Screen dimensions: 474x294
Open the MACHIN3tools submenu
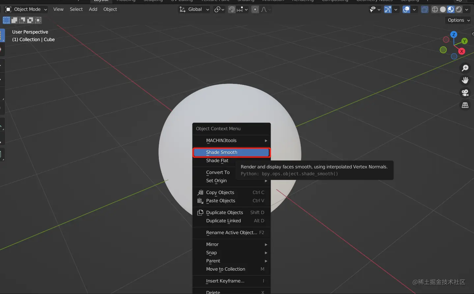(232, 140)
